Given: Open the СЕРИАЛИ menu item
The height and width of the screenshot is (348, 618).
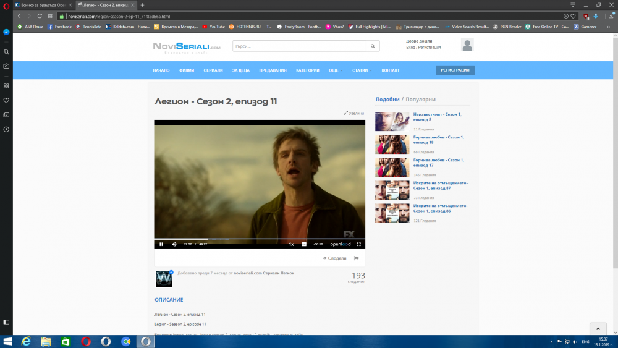Looking at the screenshot, I should [213, 70].
